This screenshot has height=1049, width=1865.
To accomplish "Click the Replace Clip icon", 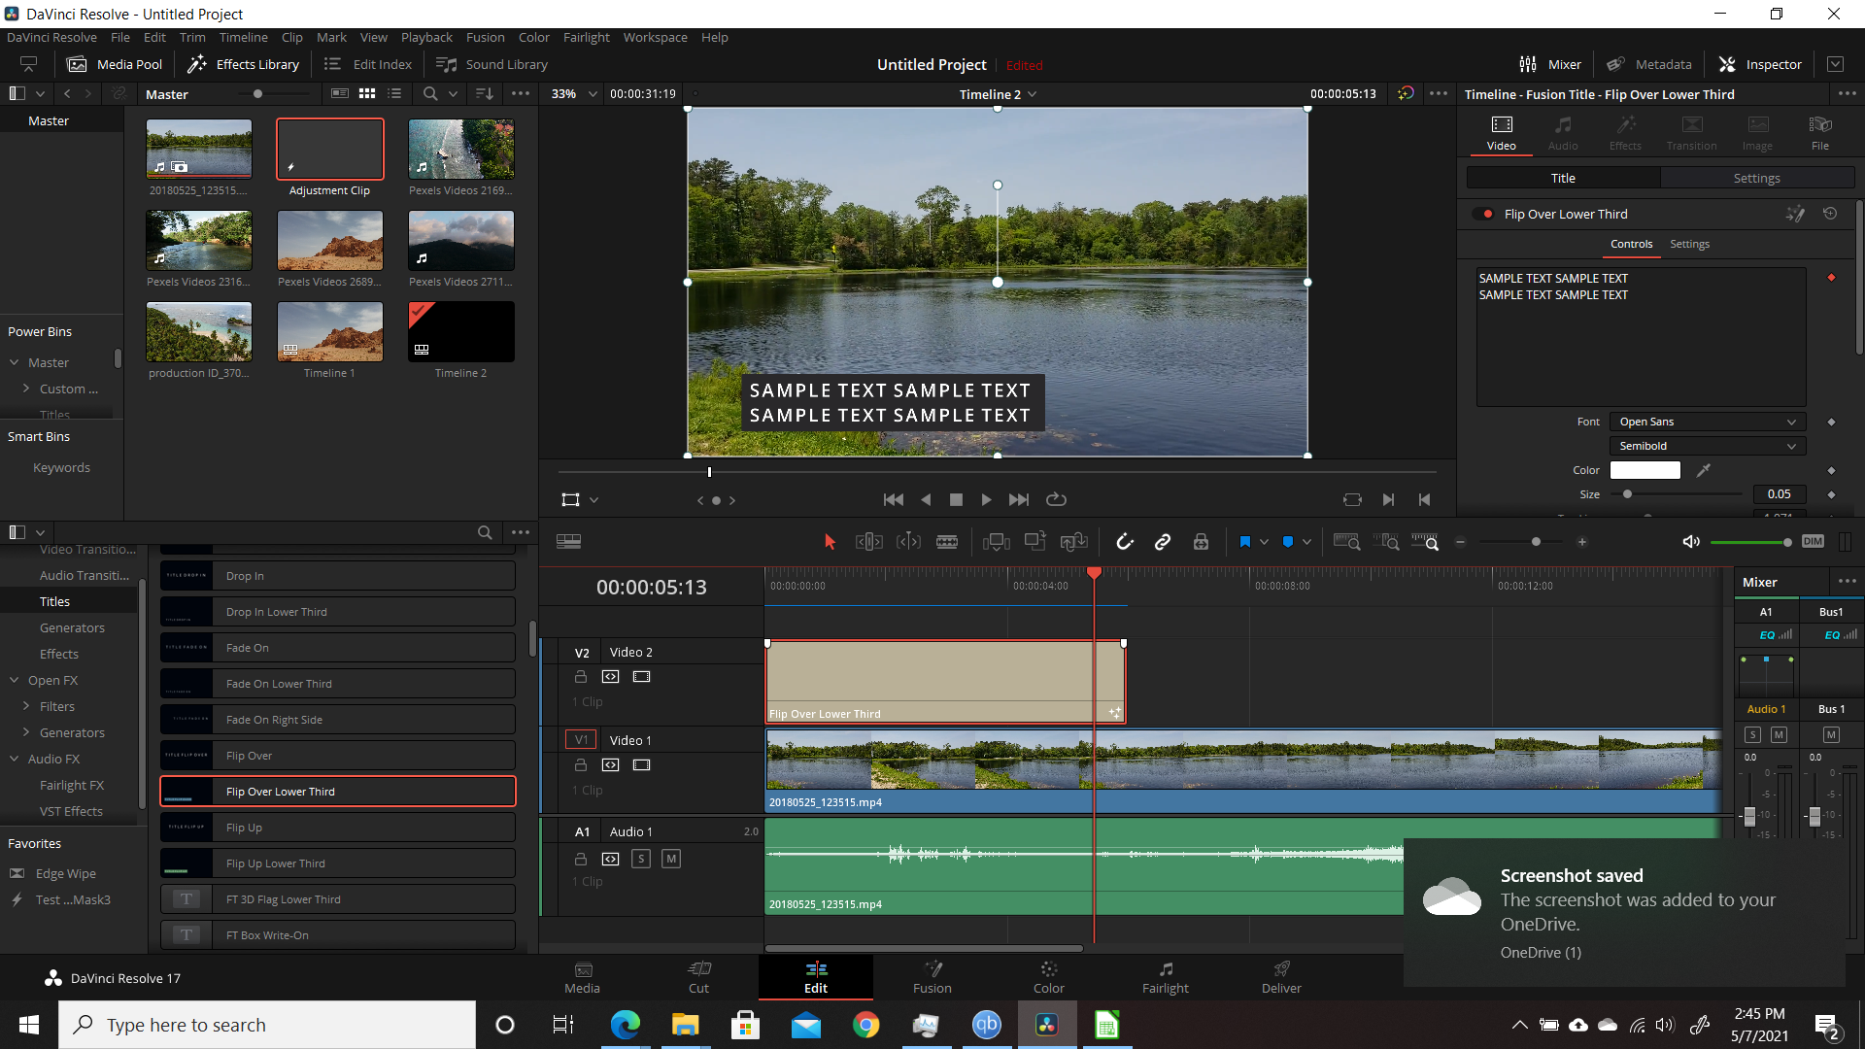I will pyautogui.click(x=1074, y=542).
